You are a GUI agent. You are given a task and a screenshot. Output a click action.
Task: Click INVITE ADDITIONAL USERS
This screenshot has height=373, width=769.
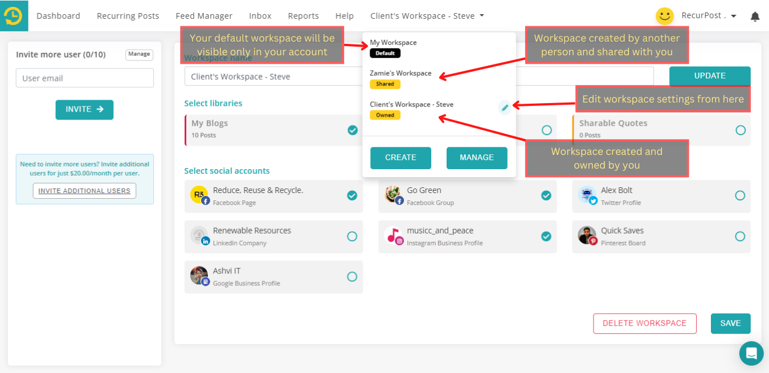pyautogui.click(x=84, y=191)
